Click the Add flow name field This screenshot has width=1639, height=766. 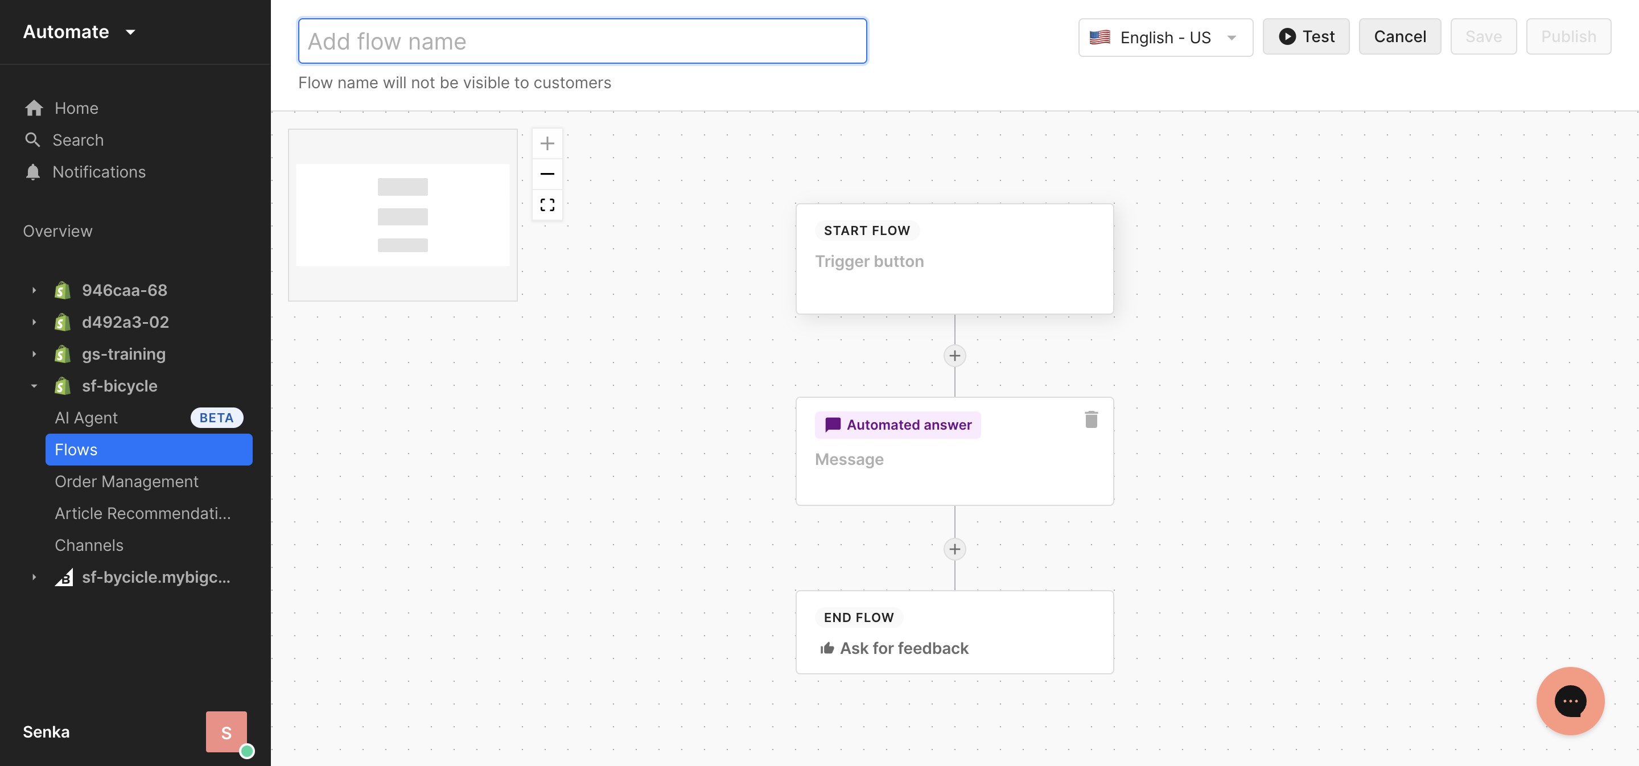[582, 42]
